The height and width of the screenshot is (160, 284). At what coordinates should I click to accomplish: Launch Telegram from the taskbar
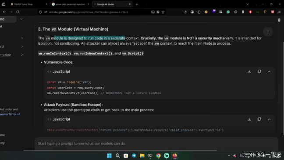coord(134,156)
